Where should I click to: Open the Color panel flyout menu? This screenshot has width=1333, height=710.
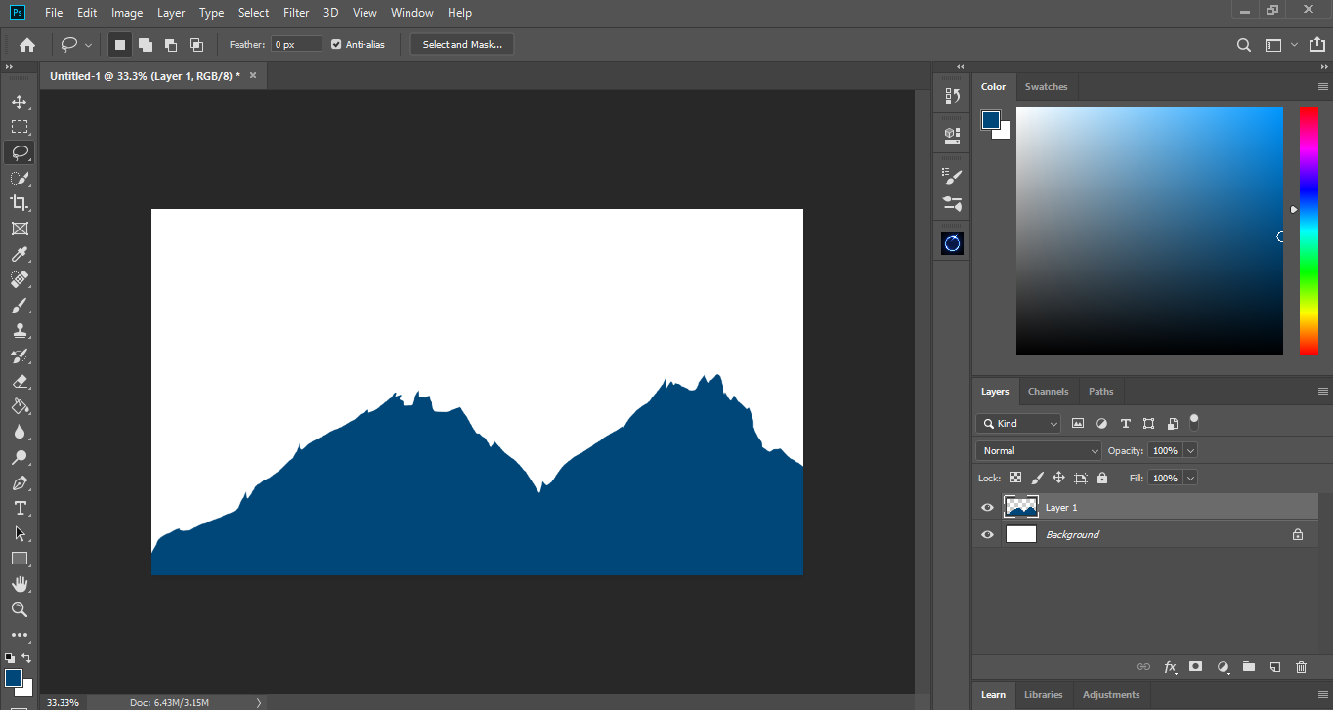tap(1323, 87)
